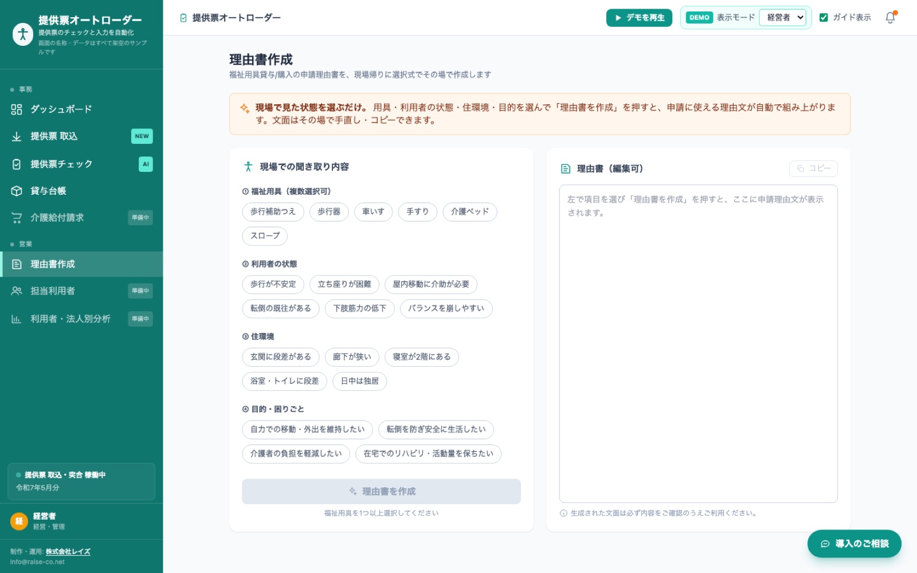Image resolution: width=917 pixels, height=573 pixels.
Task: Click the 経営者 user profile row
Action: (81, 521)
